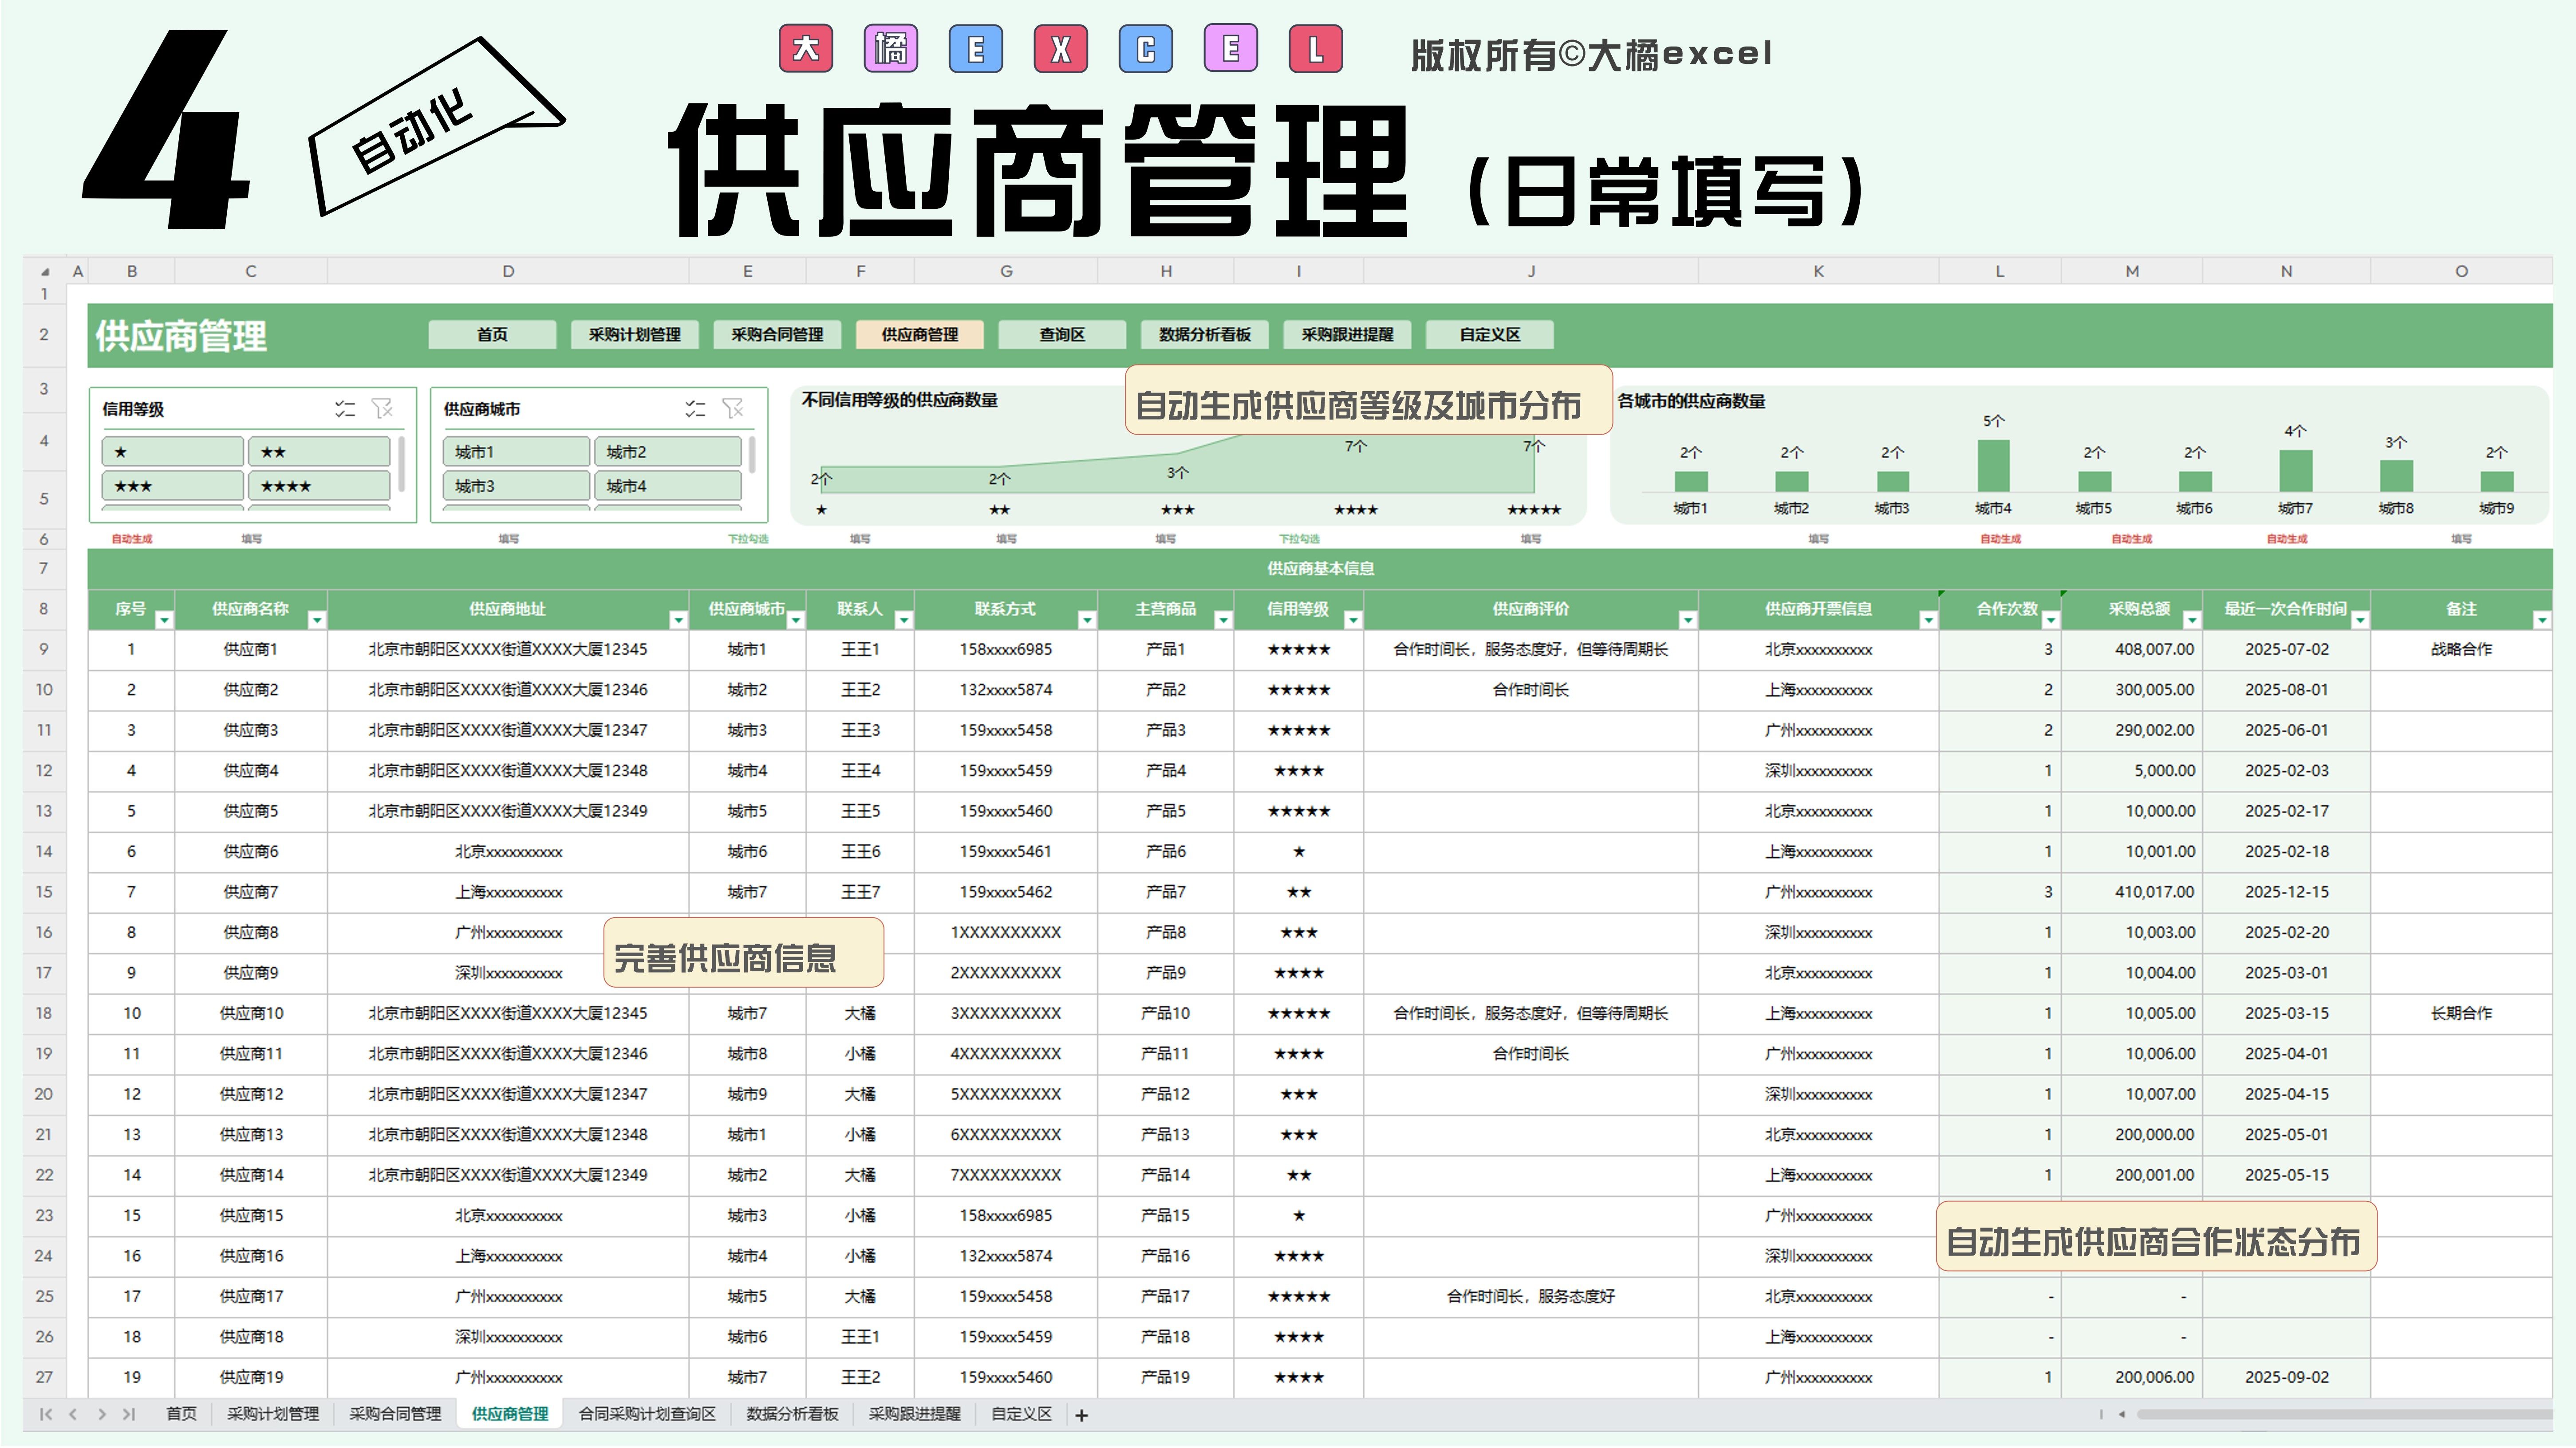
Task: Toggle multi-select in 信用等级 slicer
Action: tap(345, 409)
